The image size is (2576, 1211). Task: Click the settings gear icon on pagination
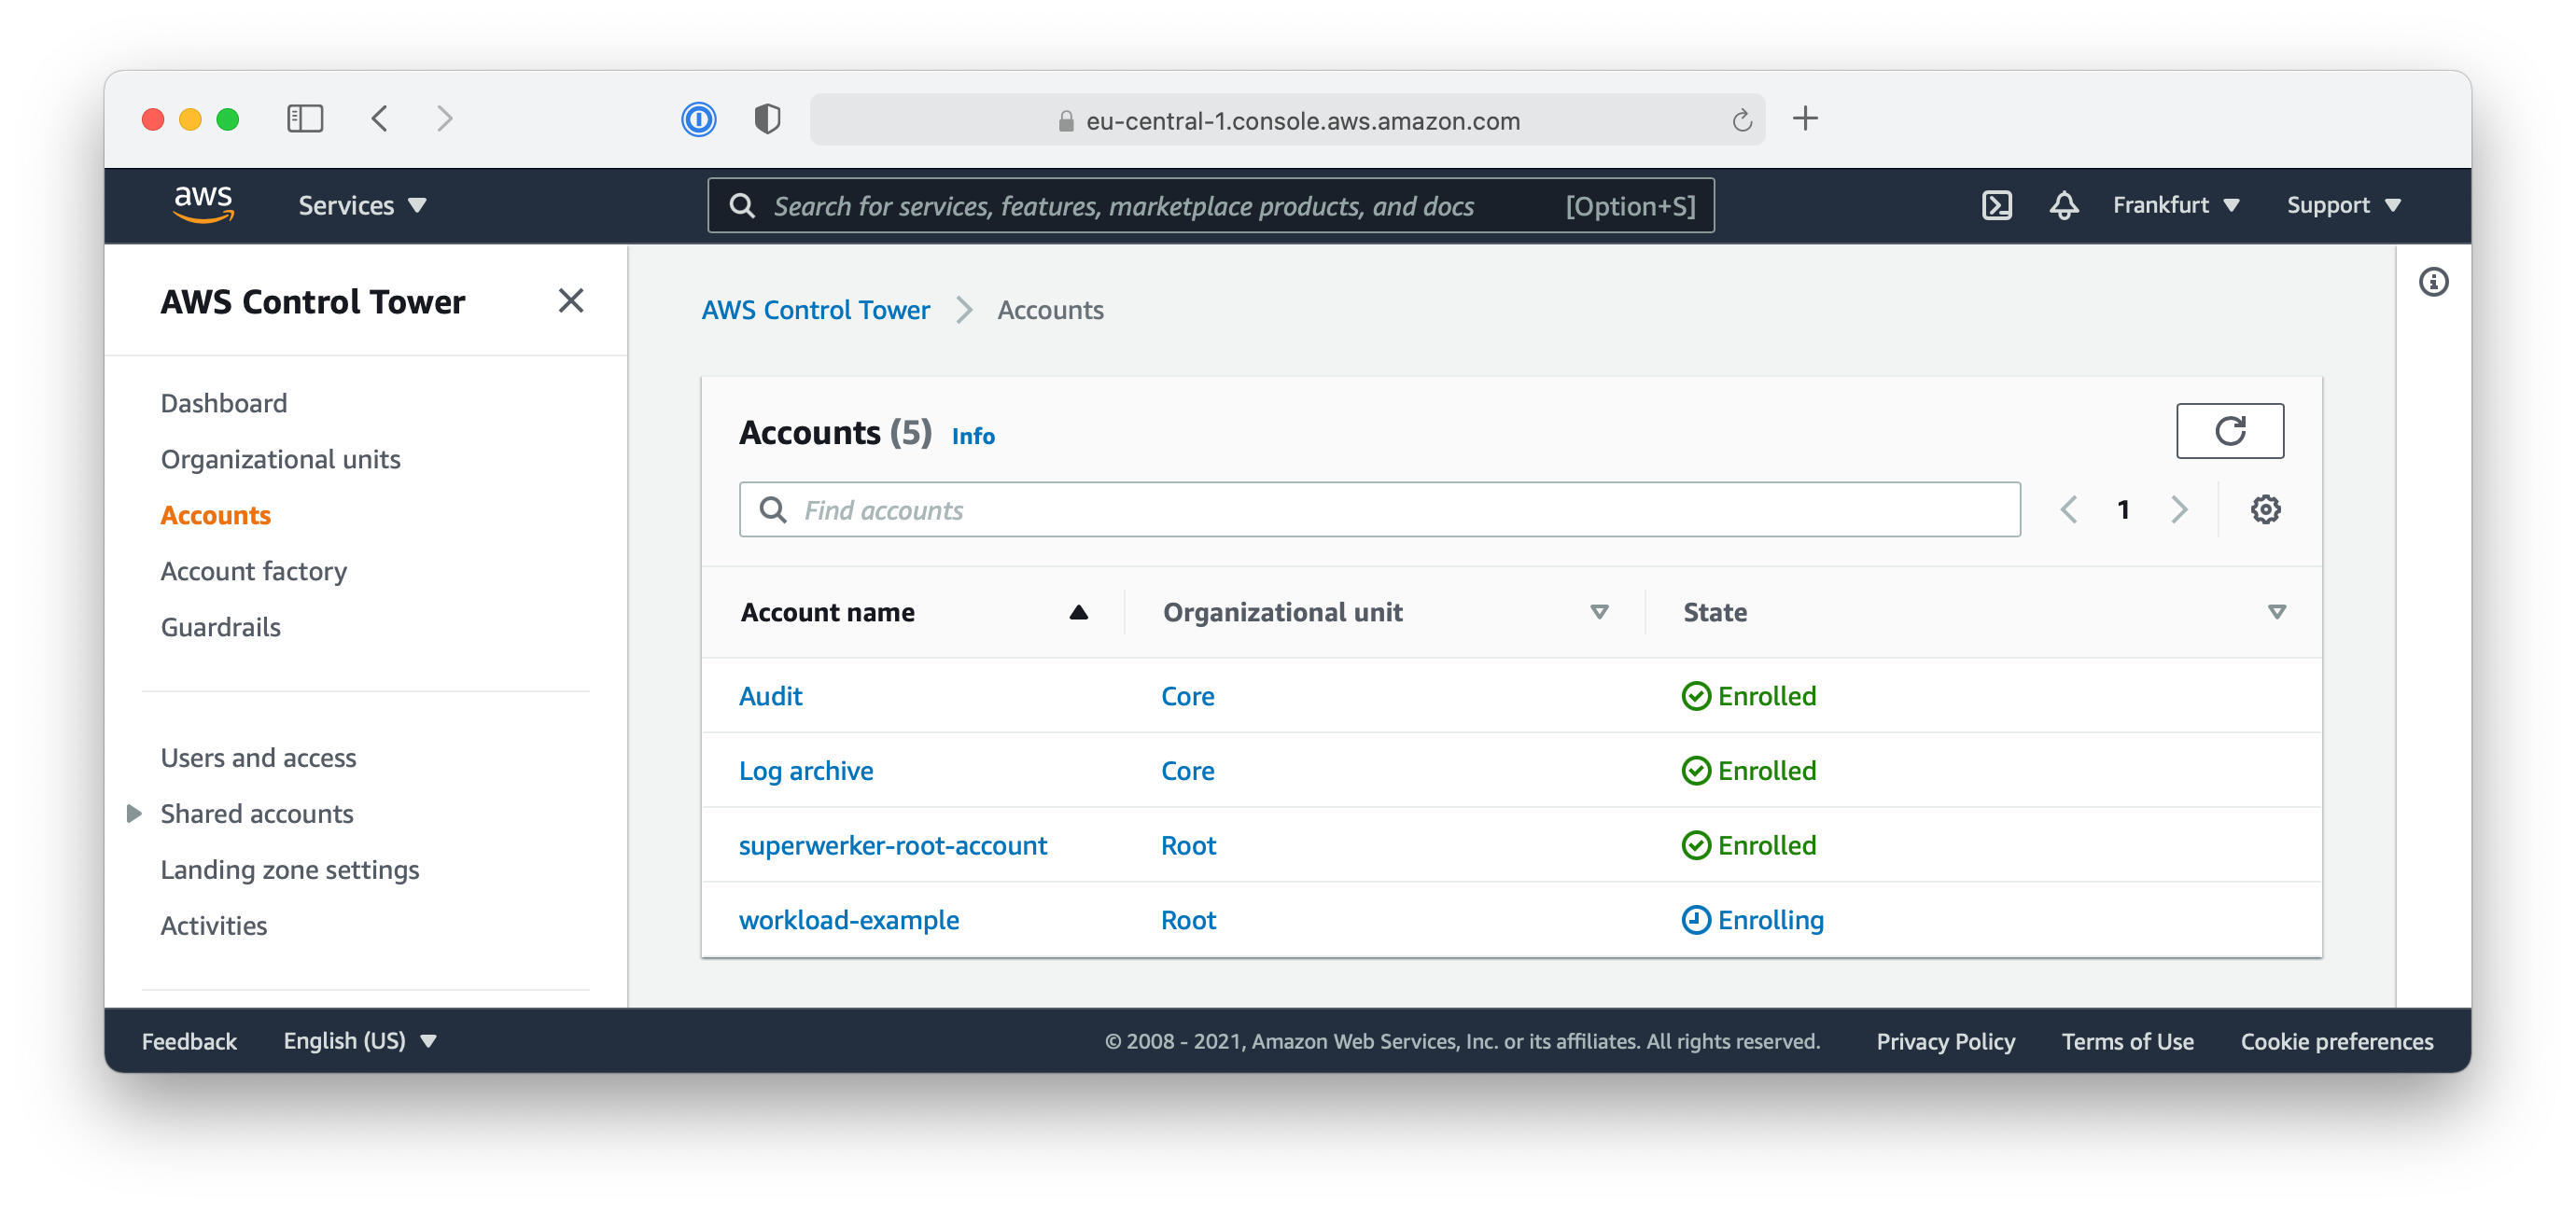click(x=2264, y=509)
